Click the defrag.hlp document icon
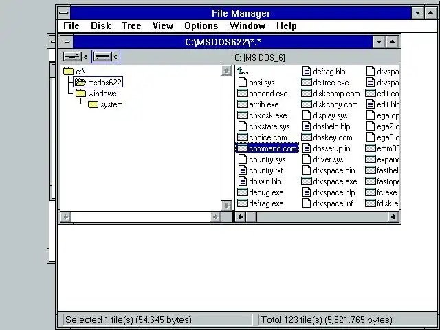The height and width of the screenshot is (330, 440). [307, 71]
